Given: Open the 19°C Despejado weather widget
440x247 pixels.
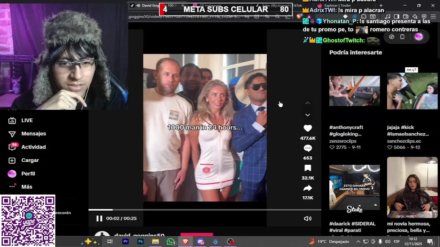Looking at the screenshot, I should click(x=329, y=242).
